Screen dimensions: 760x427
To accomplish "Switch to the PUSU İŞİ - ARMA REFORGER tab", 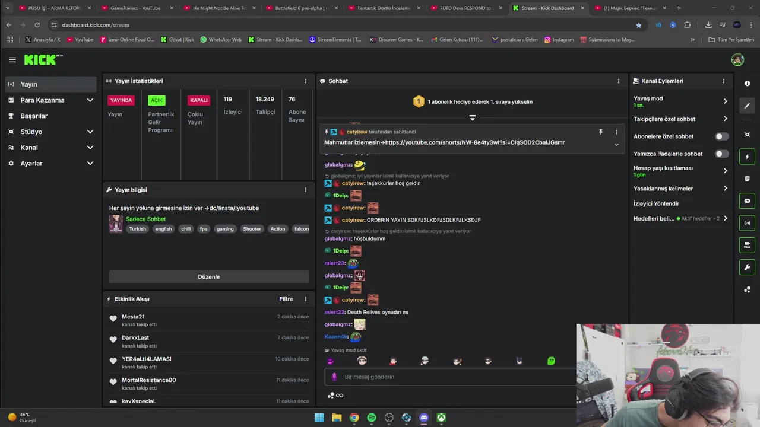I will tap(53, 8).
